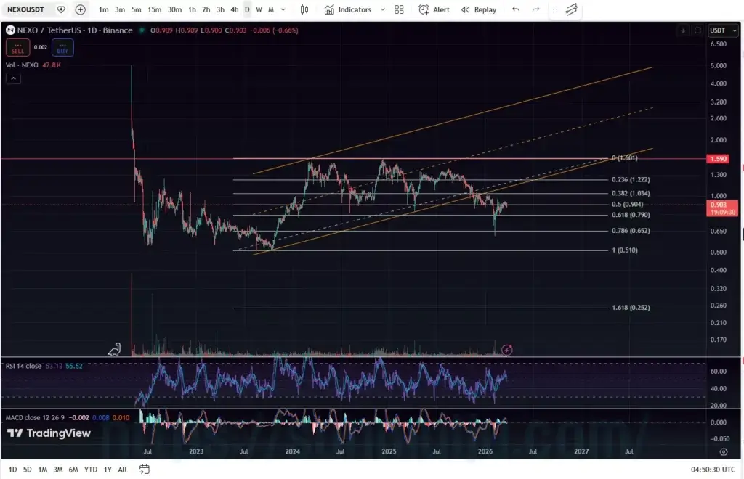Open the go-to-date calendar icon
The image size is (744, 479).
145,470
